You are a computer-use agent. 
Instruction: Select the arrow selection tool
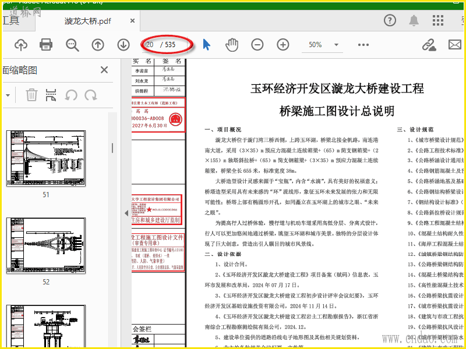click(207, 45)
